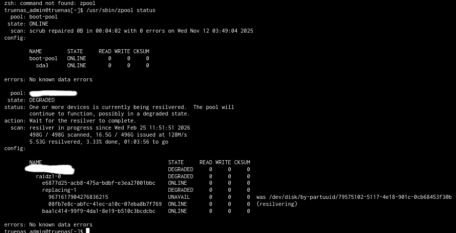The height and width of the screenshot is (233, 456).
Task: Click the redacted pool name after "pool:"
Action: (53, 93)
